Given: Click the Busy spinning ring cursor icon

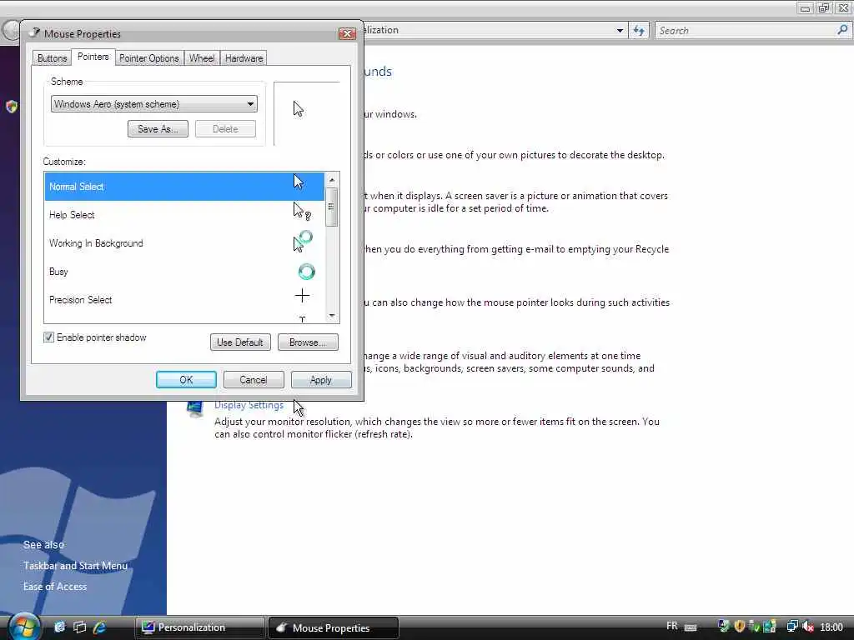Looking at the screenshot, I should pos(306,272).
